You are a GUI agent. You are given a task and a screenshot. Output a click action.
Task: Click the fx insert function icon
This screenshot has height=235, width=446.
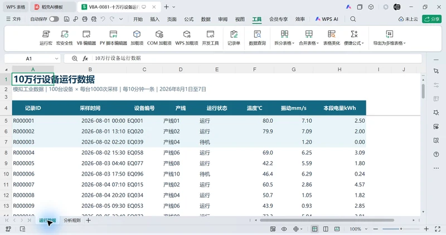click(x=85, y=58)
